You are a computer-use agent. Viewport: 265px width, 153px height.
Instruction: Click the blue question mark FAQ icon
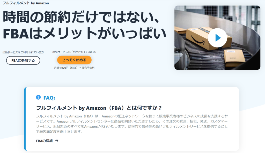coord(38,97)
